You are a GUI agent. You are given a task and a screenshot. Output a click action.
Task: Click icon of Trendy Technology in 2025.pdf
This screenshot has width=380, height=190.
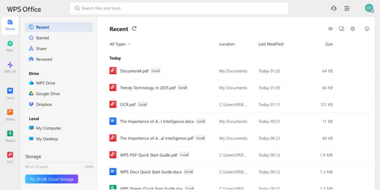click(x=113, y=88)
